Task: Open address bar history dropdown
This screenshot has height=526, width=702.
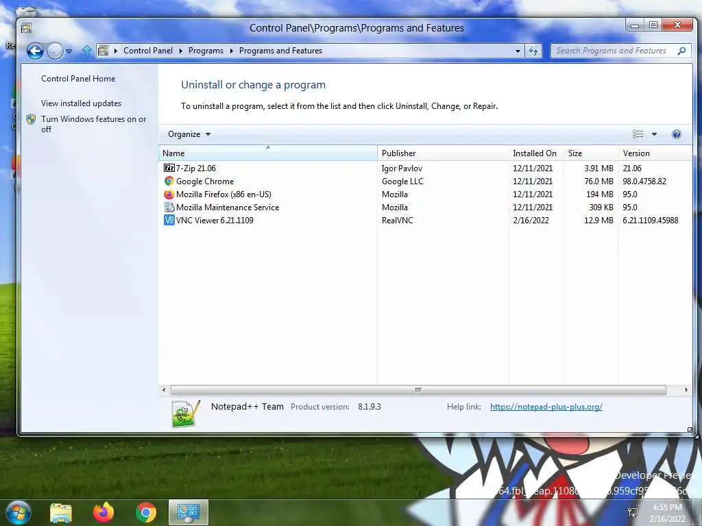Action: (x=518, y=51)
